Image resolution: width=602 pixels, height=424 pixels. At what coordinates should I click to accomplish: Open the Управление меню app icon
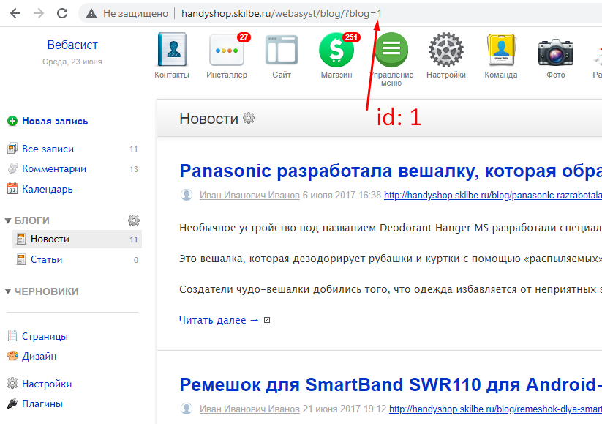pyautogui.click(x=391, y=51)
